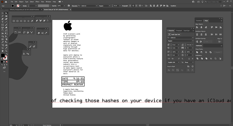Image resolution: width=233 pixels, height=126 pixels.
Task: Switch to the Transform panel tab
Action: pyautogui.click(x=199, y=21)
